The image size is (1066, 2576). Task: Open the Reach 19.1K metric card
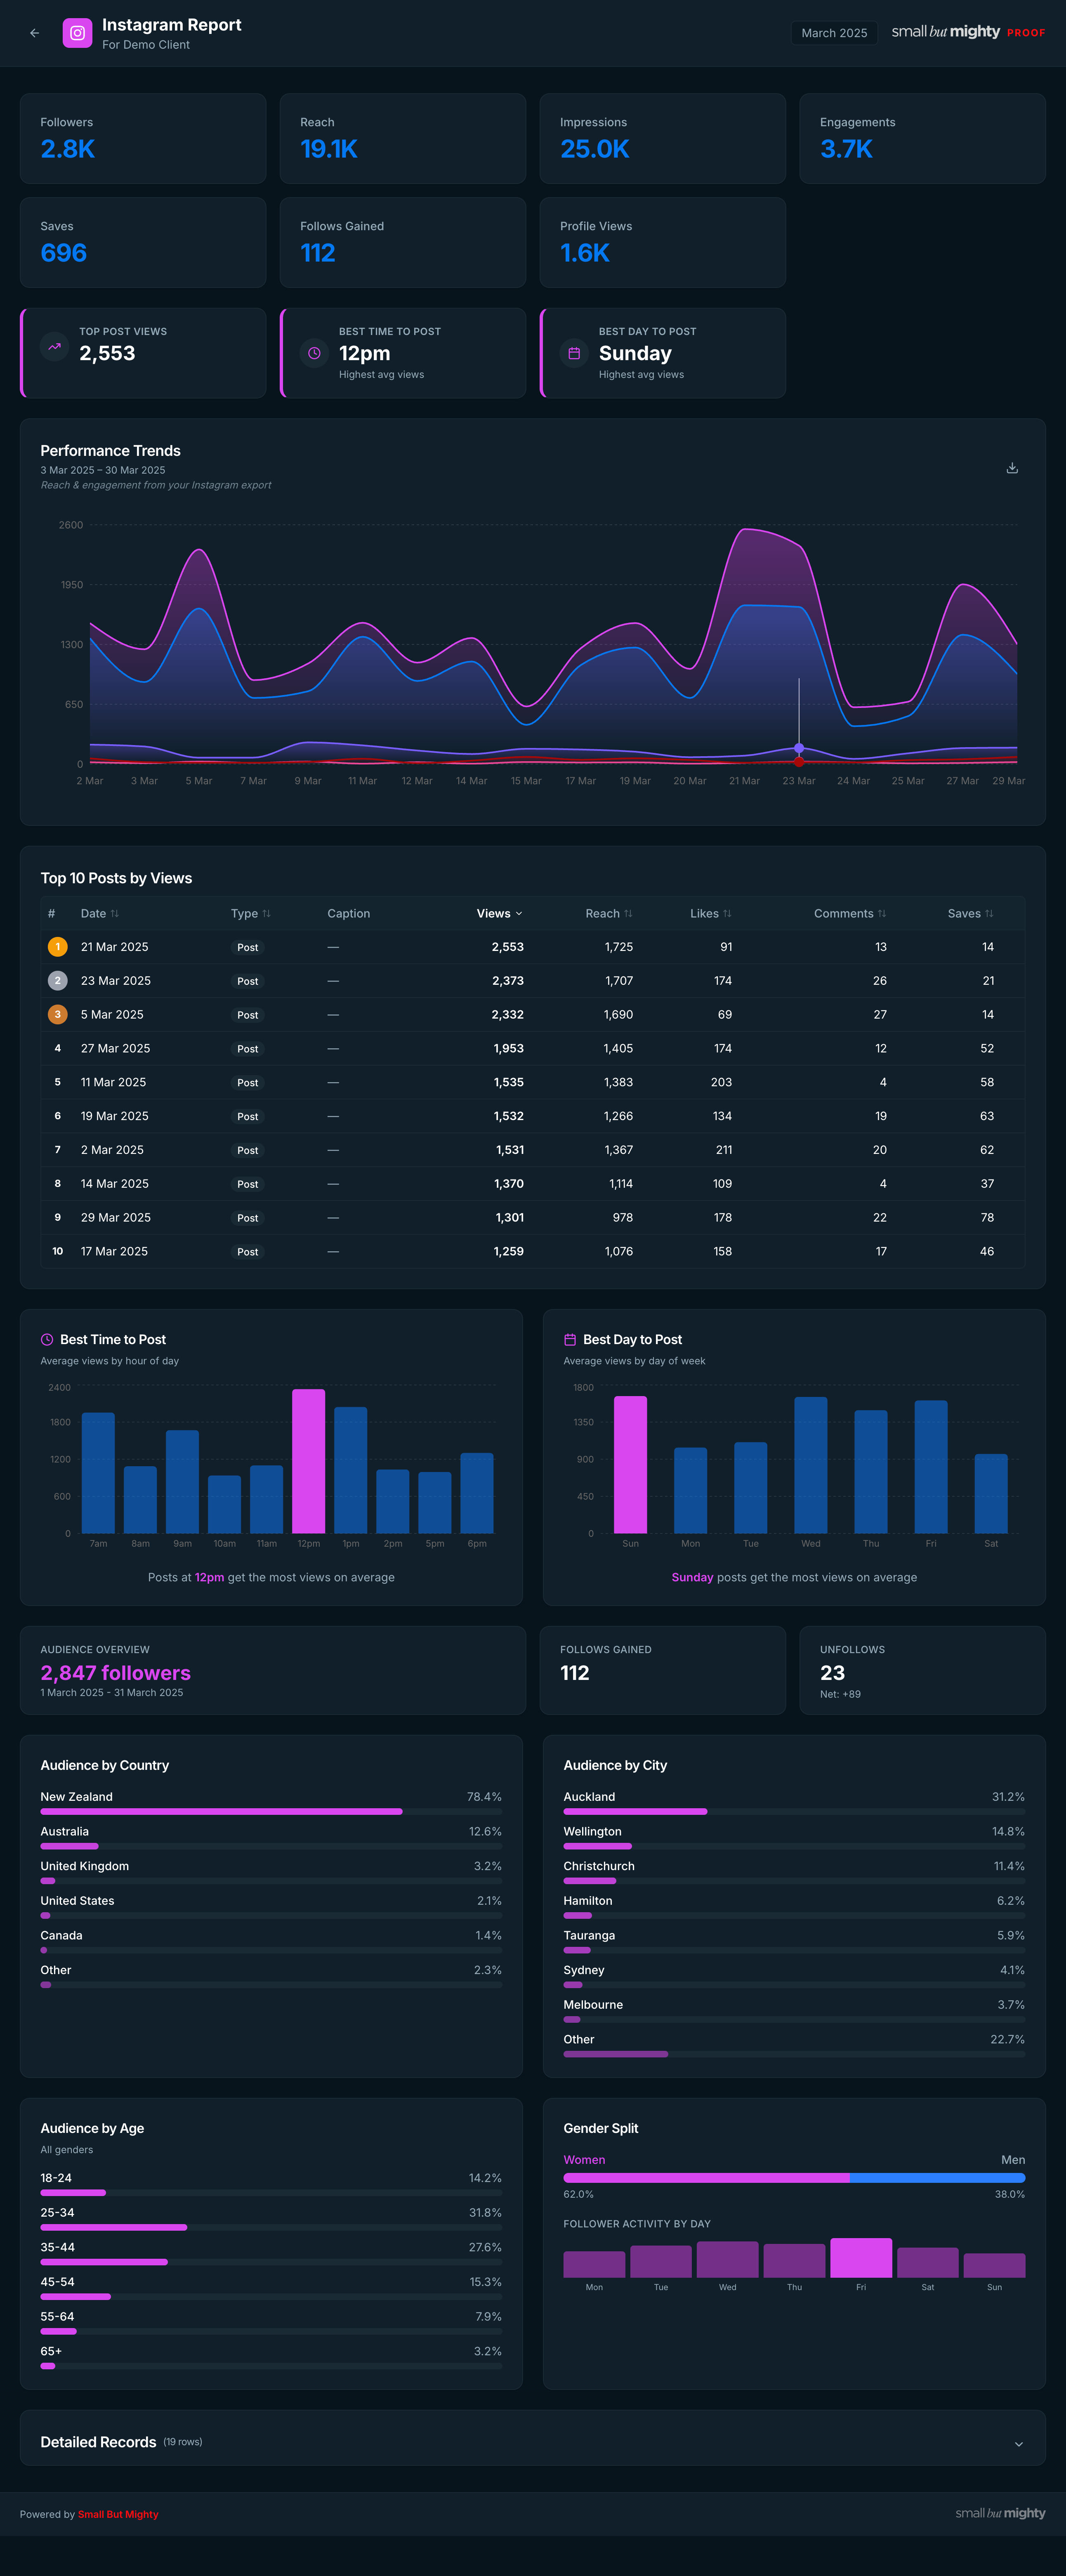point(403,139)
